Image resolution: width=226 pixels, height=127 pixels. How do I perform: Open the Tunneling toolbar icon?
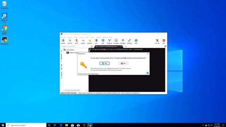116,41
